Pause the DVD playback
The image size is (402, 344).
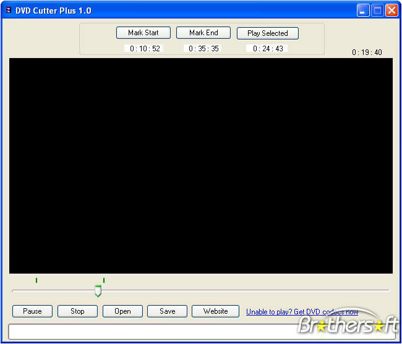[x=32, y=311]
